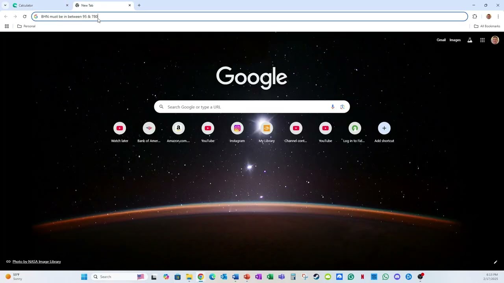This screenshot has width=504, height=283.
Task: Open the Google account avatar on page
Action: [x=495, y=40]
